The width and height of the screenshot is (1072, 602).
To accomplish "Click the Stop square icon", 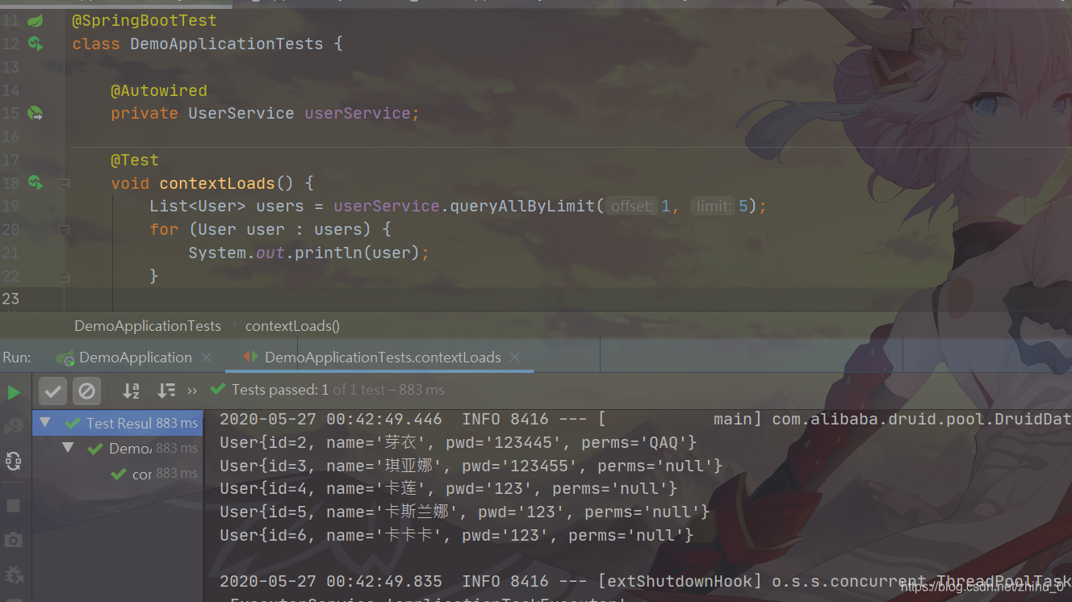I will pos(13,505).
